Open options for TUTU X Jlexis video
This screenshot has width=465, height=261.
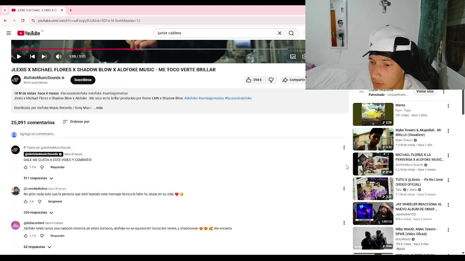pyautogui.click(x=448, y=180)
